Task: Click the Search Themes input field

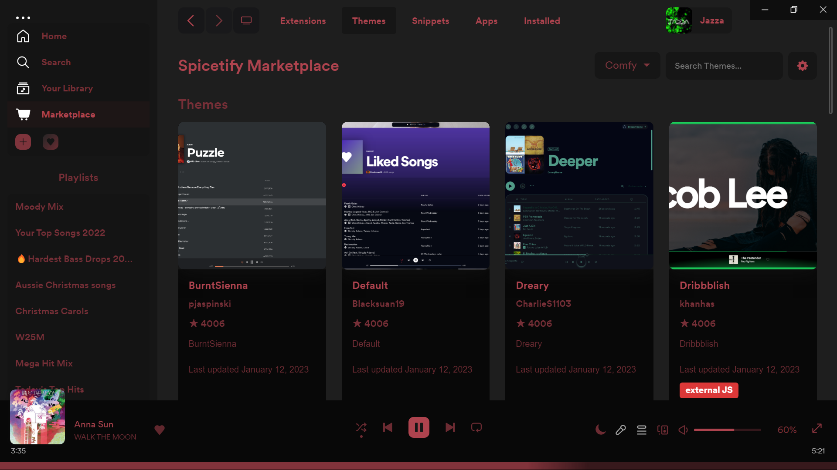Action: click(723, 66)
